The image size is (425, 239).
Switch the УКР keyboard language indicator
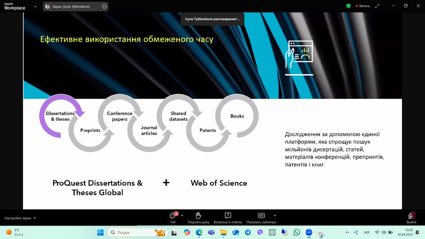pos(367,232)
